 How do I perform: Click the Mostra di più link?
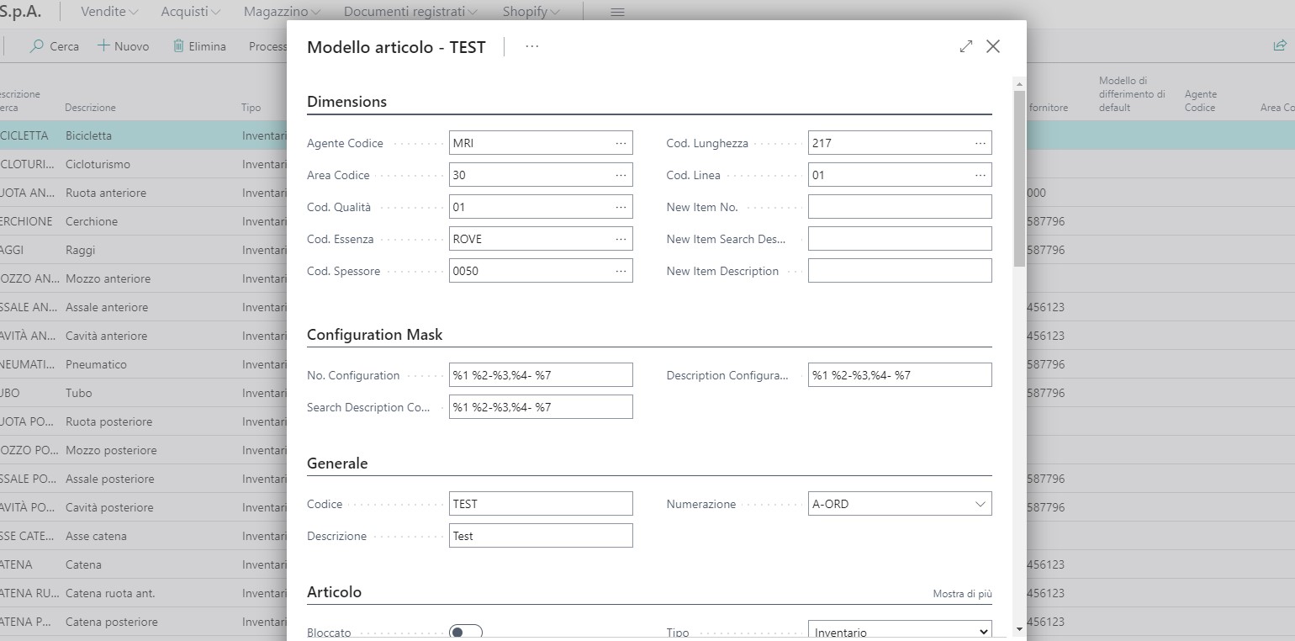pos(962,594)
